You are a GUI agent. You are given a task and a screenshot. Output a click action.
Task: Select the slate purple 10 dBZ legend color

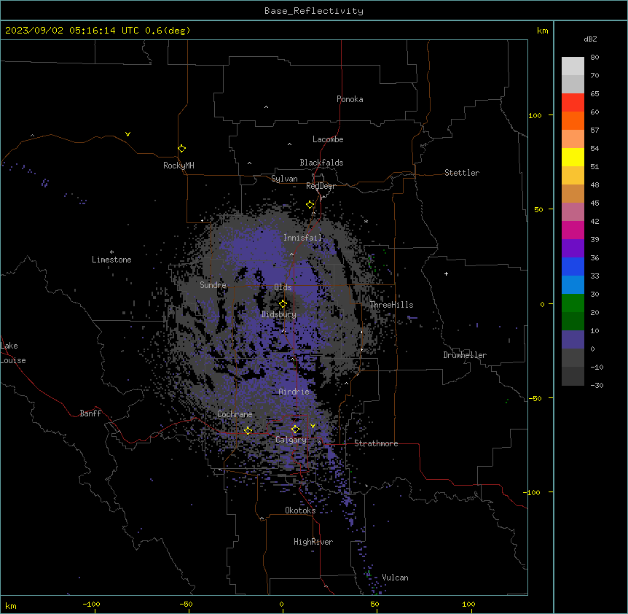tap(573, 340)
